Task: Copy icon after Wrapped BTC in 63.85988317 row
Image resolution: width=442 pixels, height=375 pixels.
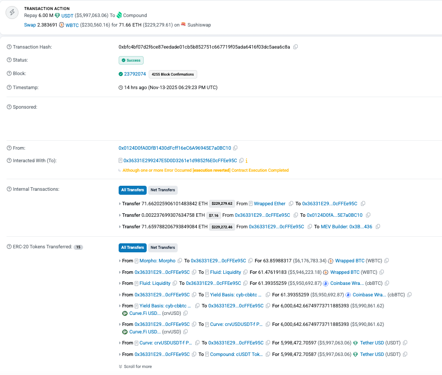Action: pos(387,260)
